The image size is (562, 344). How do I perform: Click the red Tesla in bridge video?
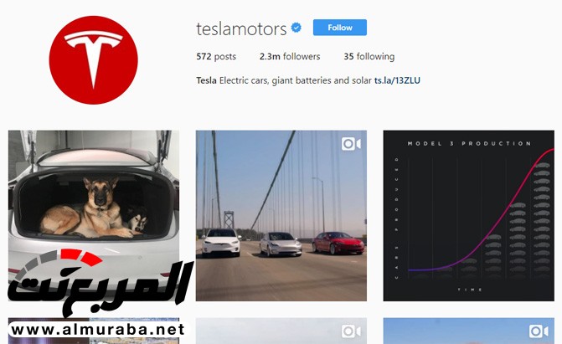click(338, 244)
